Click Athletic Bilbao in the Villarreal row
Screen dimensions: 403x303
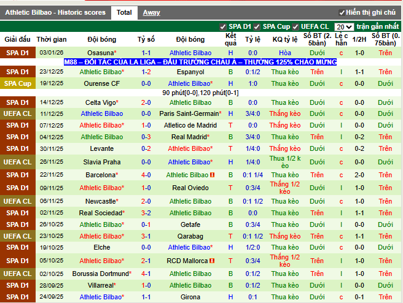tap(190, 285)
